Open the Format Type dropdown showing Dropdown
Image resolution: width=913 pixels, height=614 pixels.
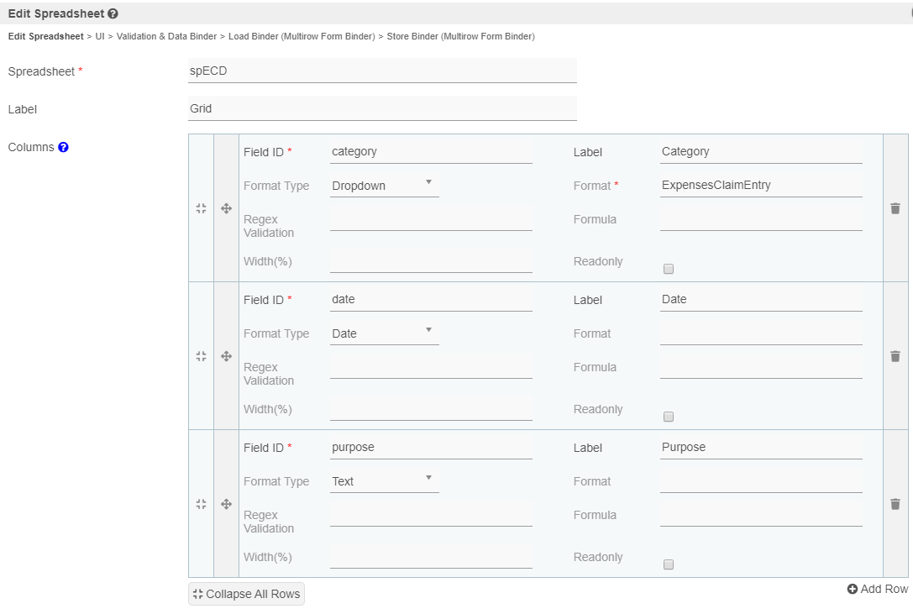(x=384, y=186)
